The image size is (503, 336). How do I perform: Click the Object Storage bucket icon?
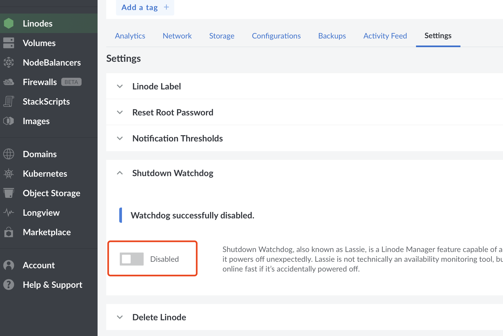(x=9, y=193)
